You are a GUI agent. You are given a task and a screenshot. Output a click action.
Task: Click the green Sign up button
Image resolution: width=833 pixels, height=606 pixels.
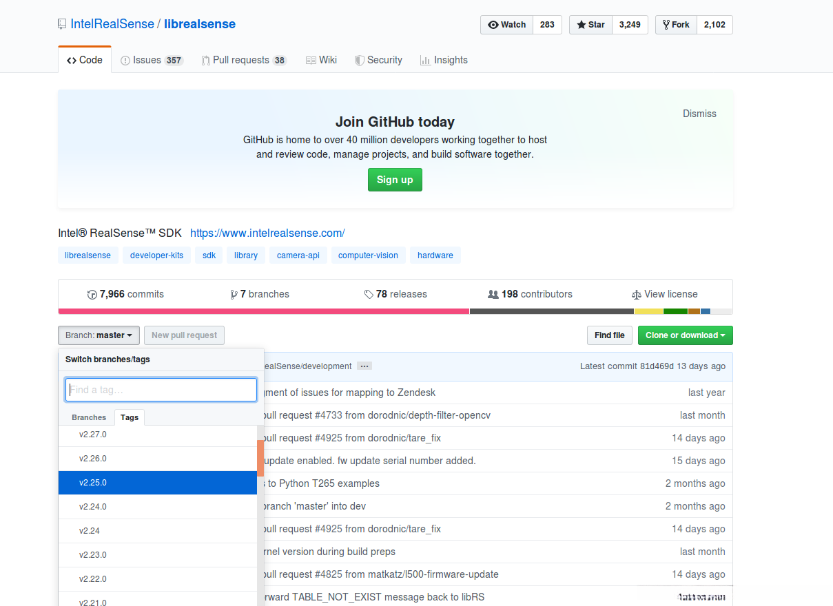coord(395,180)
